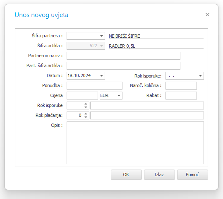Increase the Rok plaćanja value

click(x=86, y=114)
